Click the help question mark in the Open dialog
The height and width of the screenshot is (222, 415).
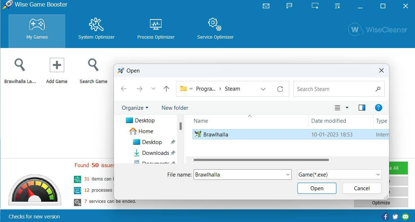(x=379, y=108)
